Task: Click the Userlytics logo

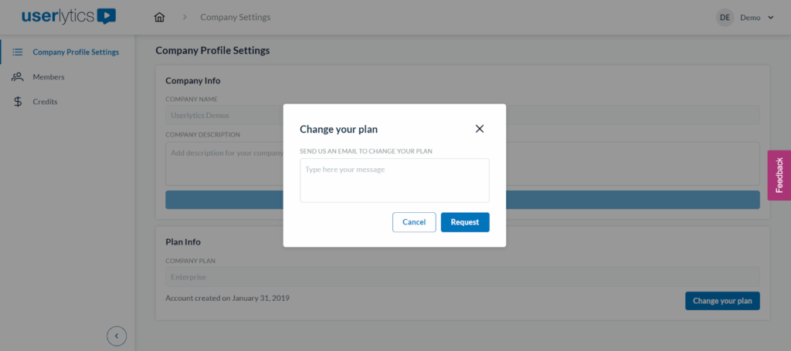Action: pos(69,16)
